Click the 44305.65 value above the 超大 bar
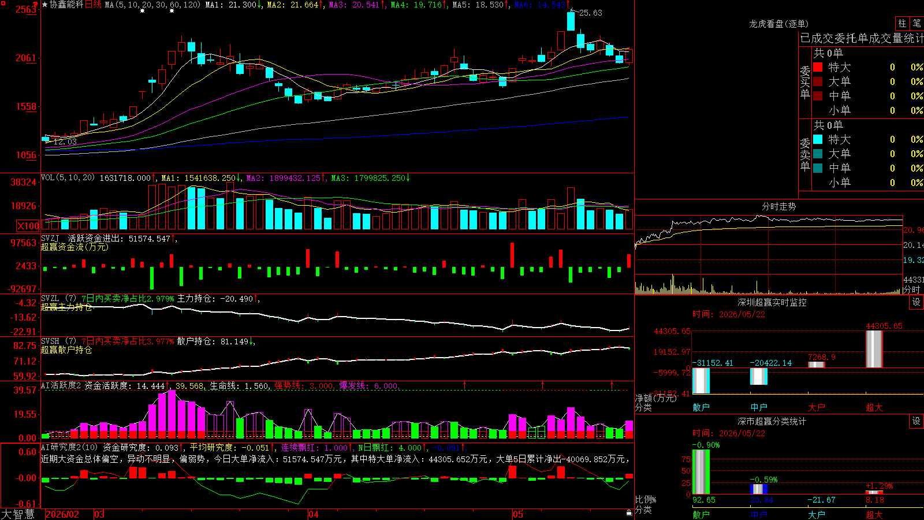 pyautogui.click(x=884, y=326)
